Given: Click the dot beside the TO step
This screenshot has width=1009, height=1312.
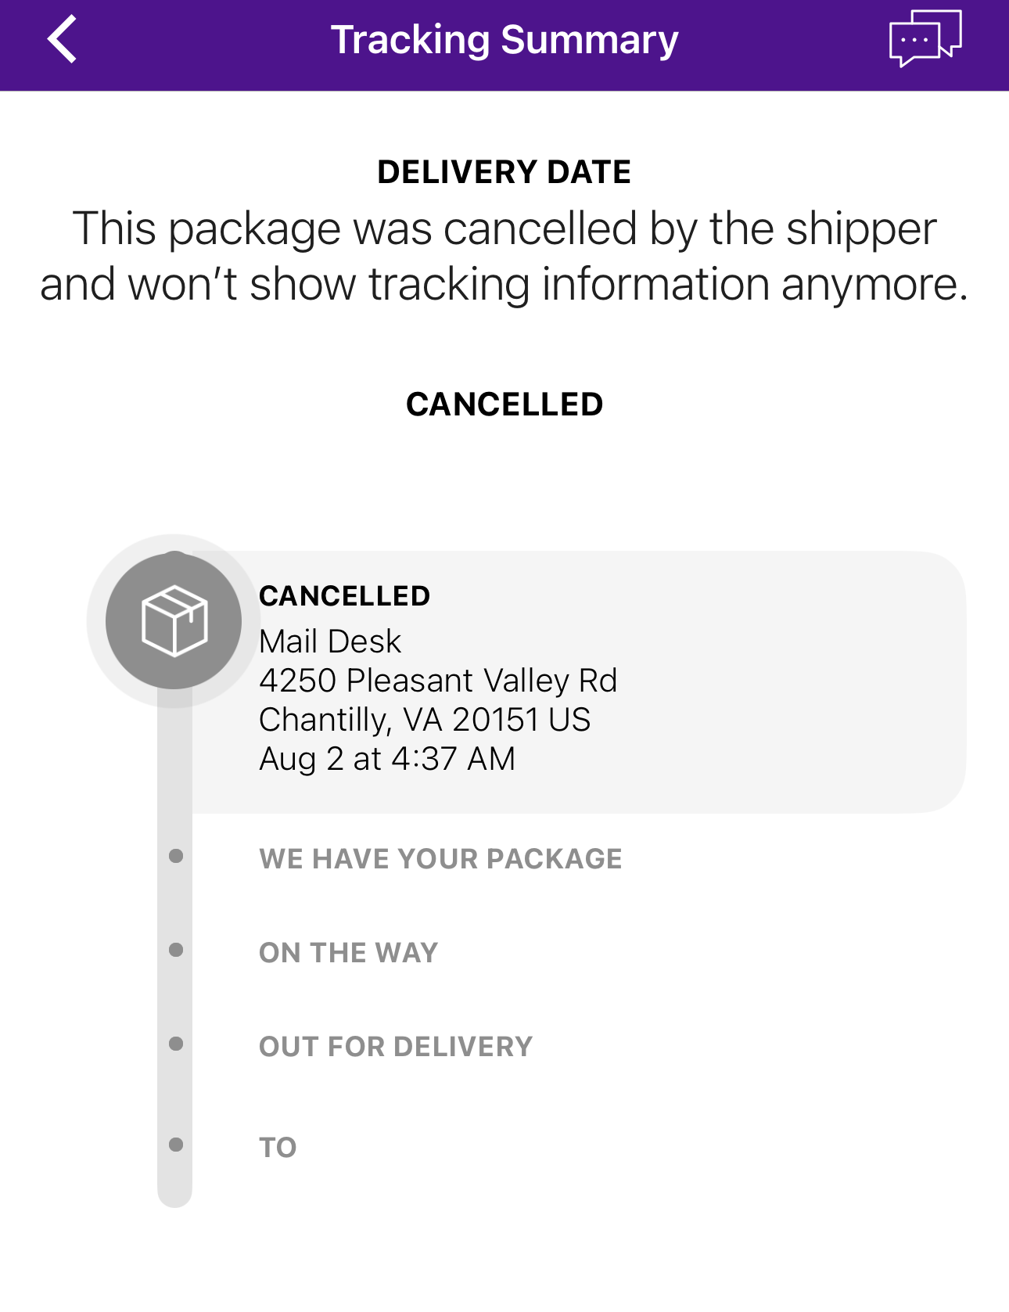Looking at the screenshot, I should 176,1145.
